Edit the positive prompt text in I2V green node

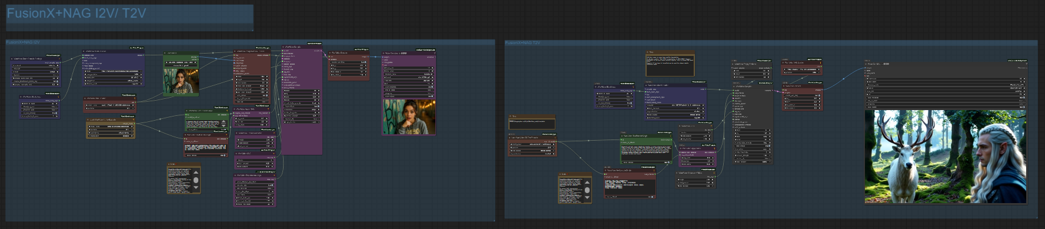[203, 124]
